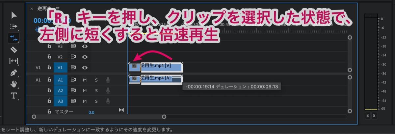This screenshot has width=395, height=134.
Task: Open the timeline panel menu
Action: pyautogui.click(x=58, y=9)
